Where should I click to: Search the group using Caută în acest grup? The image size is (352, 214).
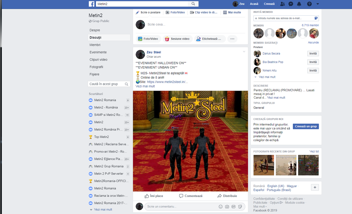point(107,84)
